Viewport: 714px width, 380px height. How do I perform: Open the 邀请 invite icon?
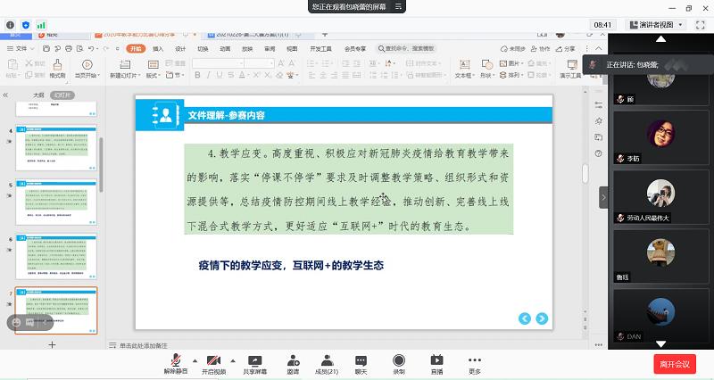pyautogui.click(x=293, y=362)
